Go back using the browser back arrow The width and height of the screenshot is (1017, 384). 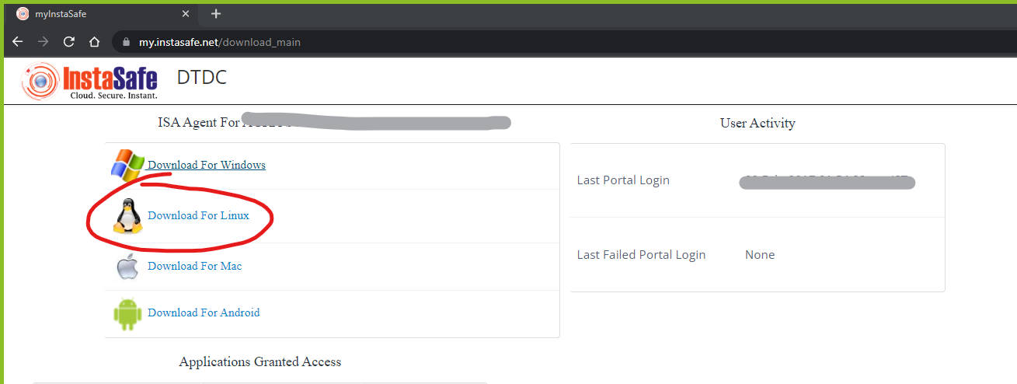click(18, 42)
